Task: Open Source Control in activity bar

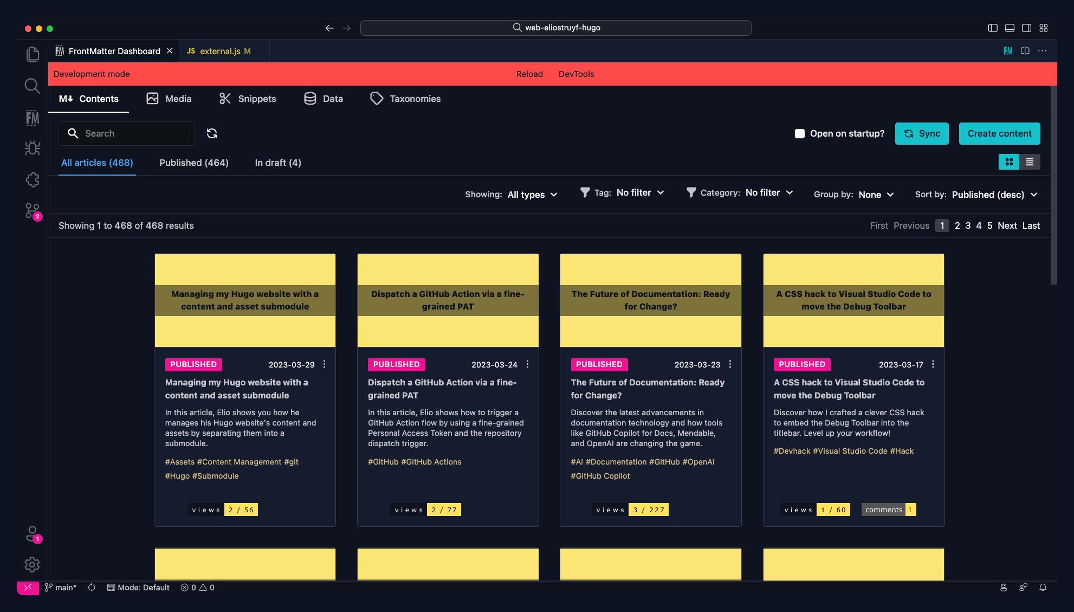Action: pyautogui.click(x=33, y=211)
